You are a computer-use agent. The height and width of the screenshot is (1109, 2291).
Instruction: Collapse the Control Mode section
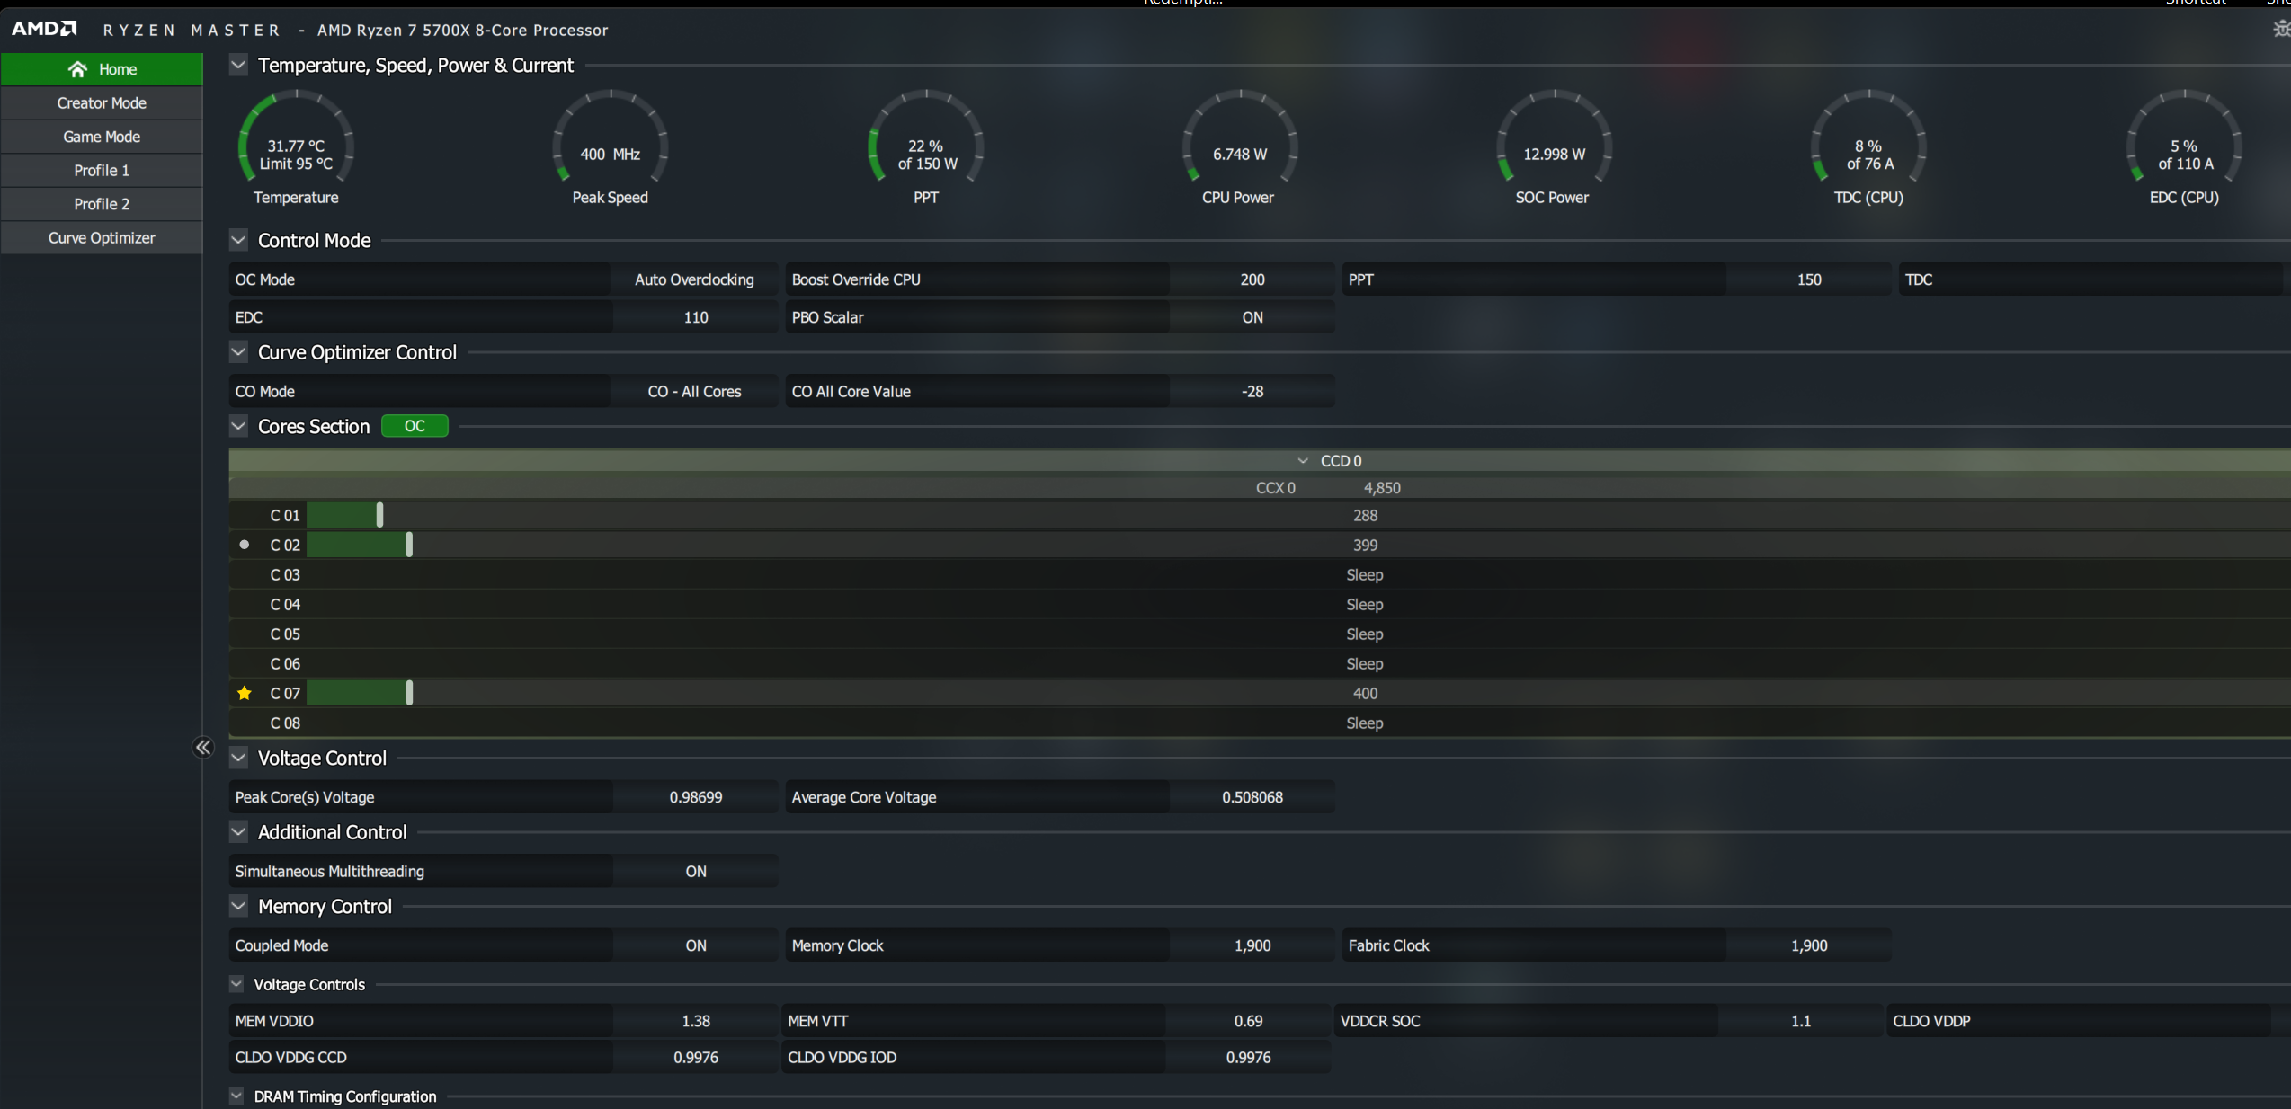[x=238, y=240]
